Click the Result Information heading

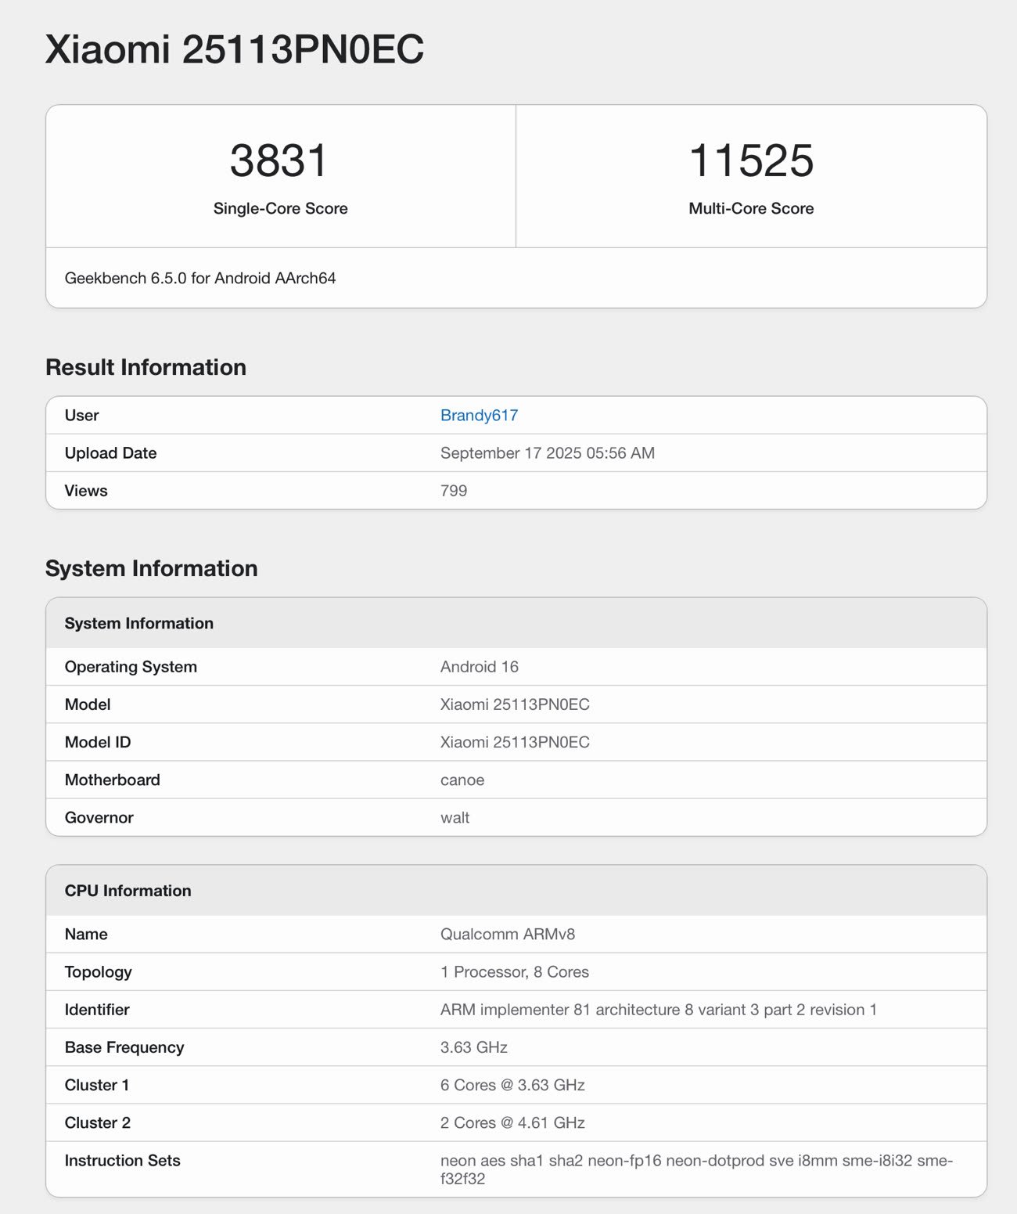pyautogui.click(x=146, y=367)
